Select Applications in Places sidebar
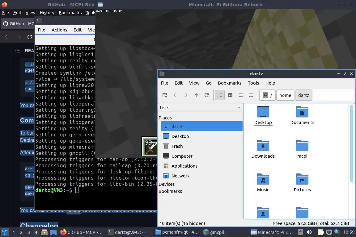The image size is (356, 237). (201, 166)
